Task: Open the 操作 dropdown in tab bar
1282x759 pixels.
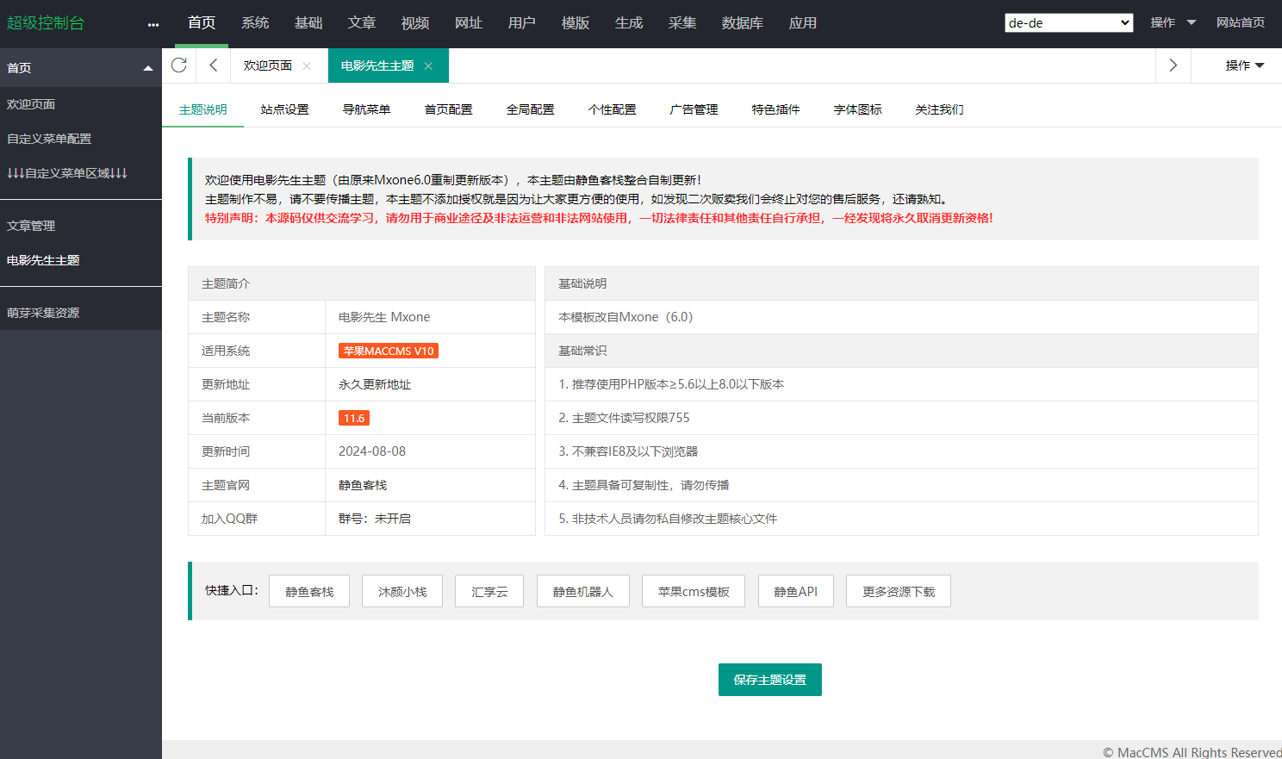Action: [1244, 65]
